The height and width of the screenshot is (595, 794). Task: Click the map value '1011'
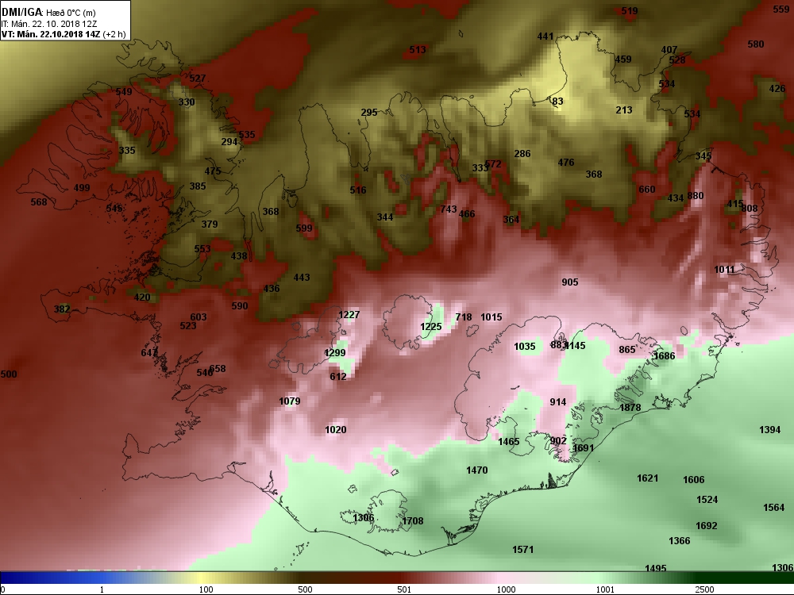click(724, 270)
